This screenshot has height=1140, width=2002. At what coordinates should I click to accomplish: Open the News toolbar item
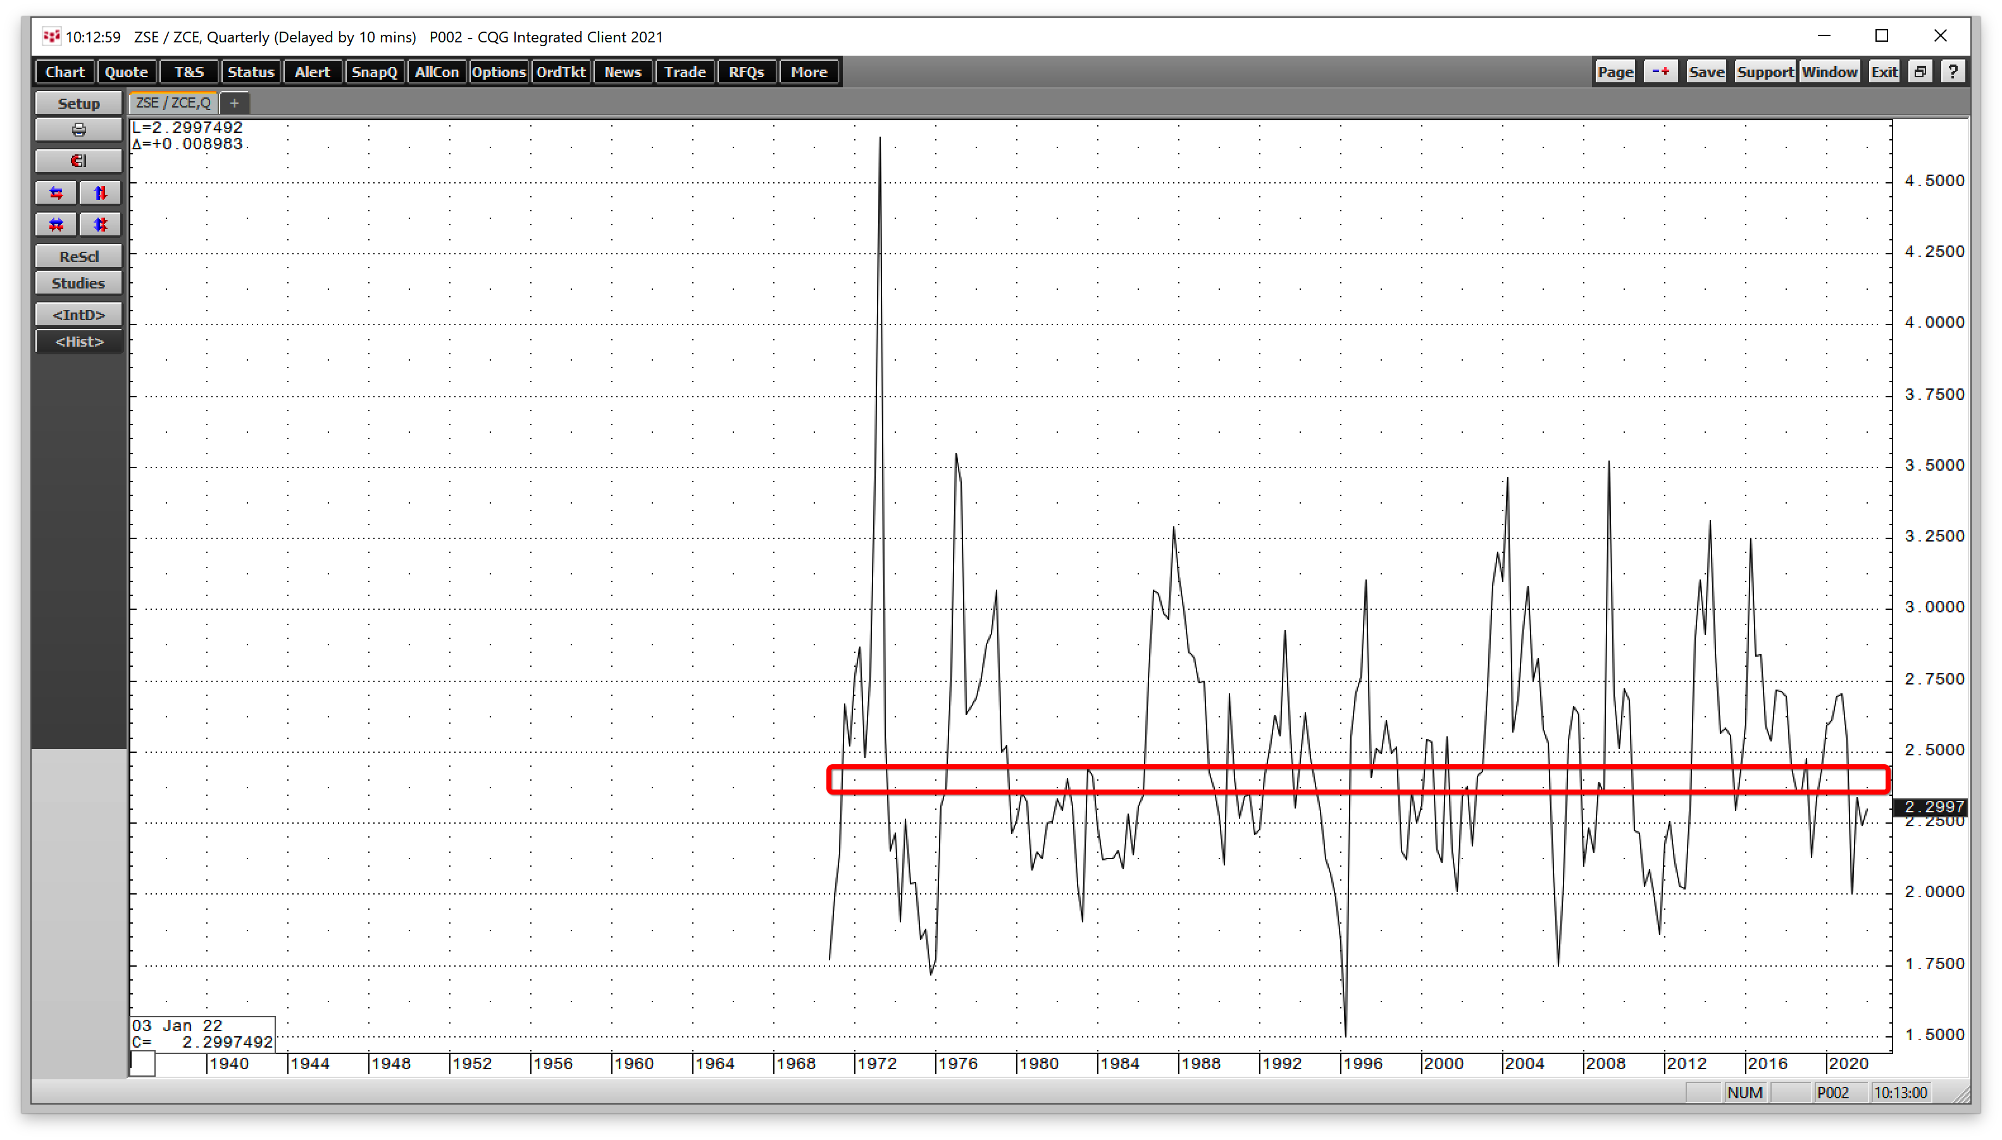point(623,72)
